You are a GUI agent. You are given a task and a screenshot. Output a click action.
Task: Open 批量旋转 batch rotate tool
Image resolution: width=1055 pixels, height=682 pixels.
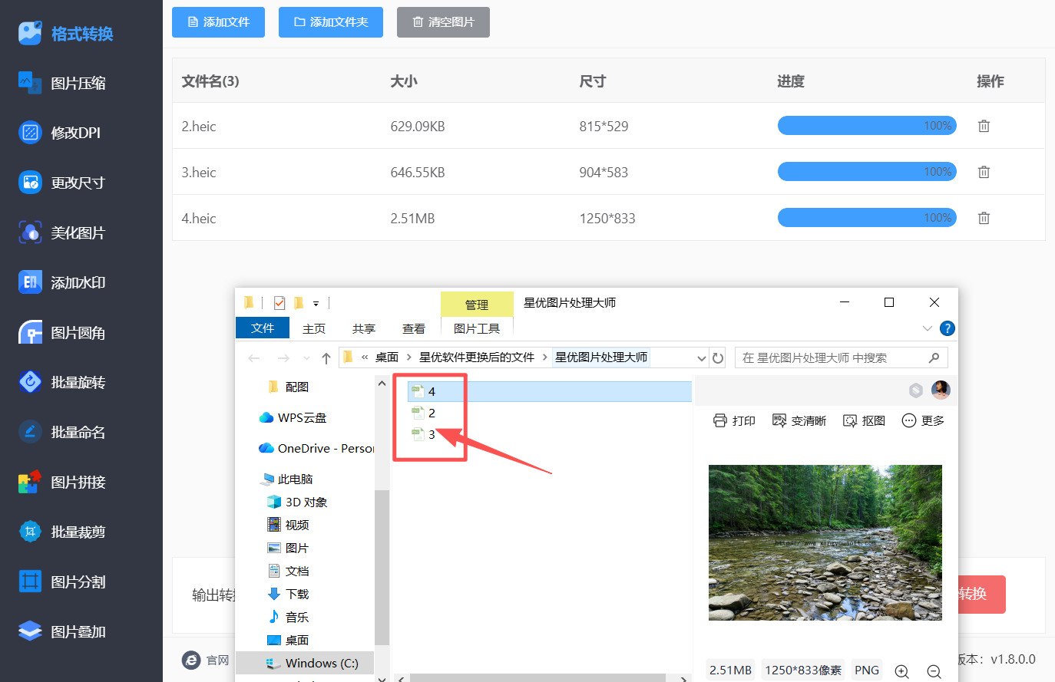pos(61,382)
